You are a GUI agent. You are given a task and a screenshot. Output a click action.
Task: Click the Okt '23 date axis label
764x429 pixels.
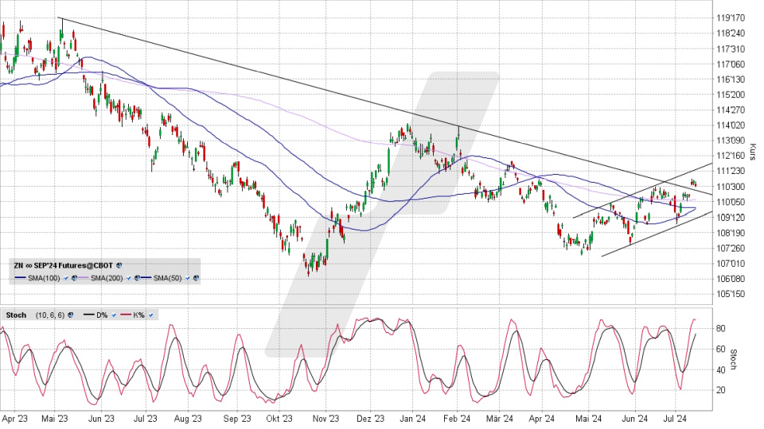[x=279, y=419]
